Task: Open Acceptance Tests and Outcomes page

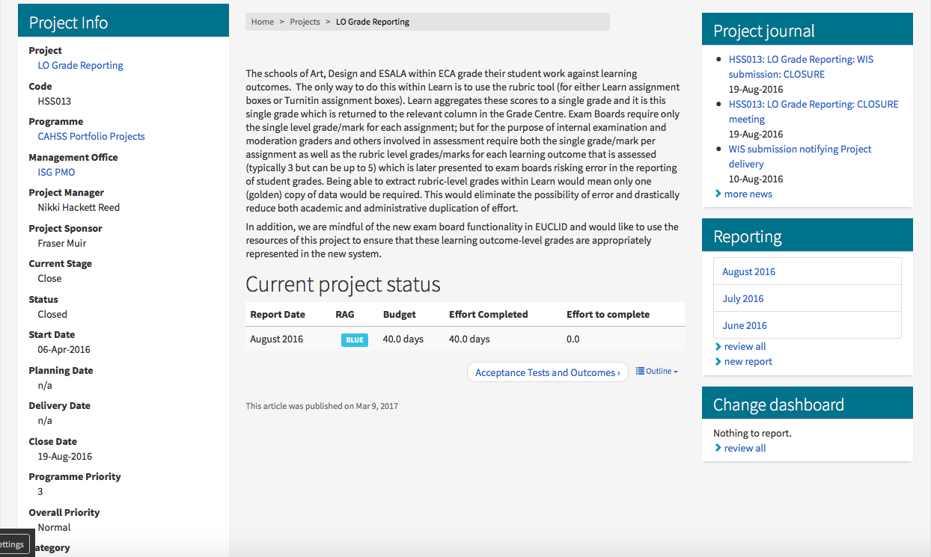Action: tap(547, 372)
